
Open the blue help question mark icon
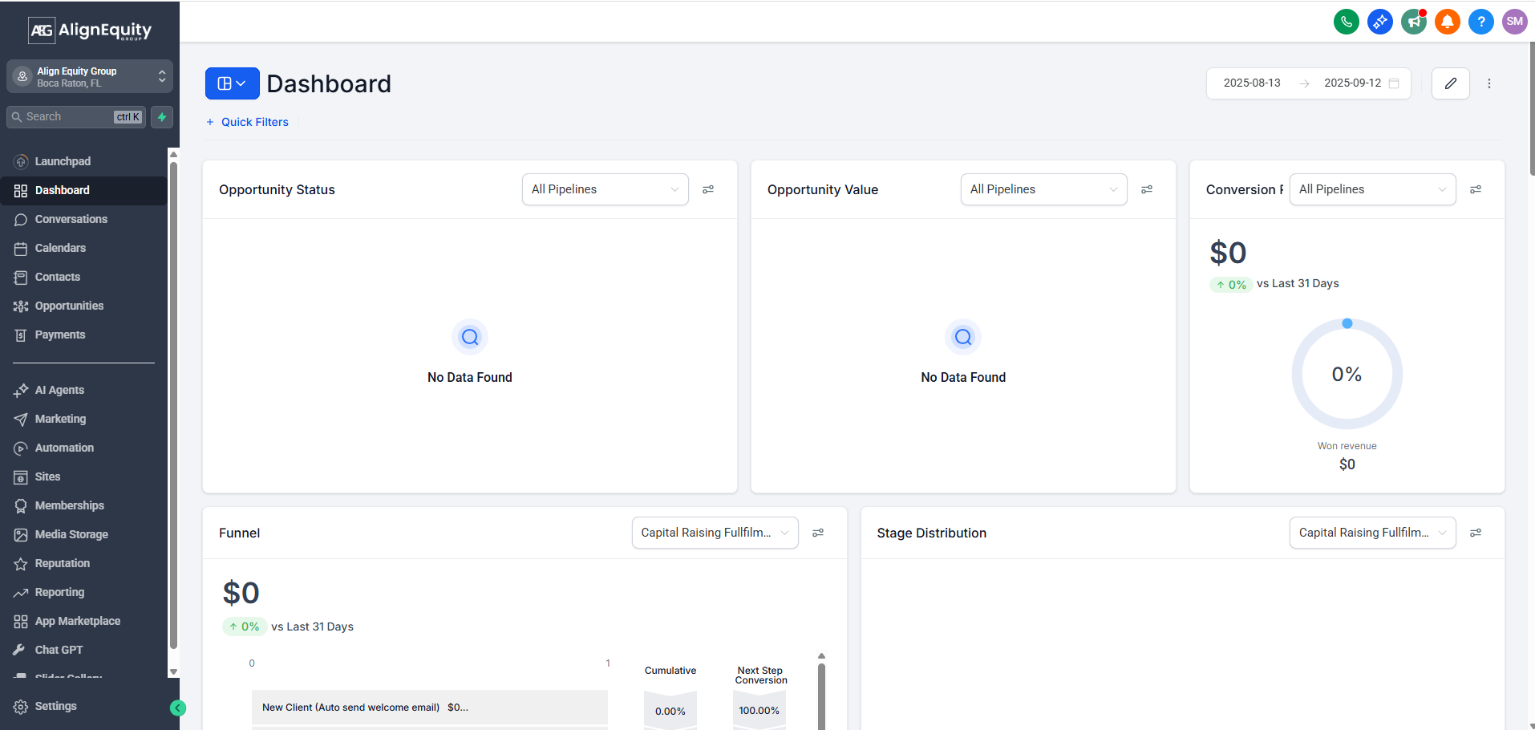1480,22
